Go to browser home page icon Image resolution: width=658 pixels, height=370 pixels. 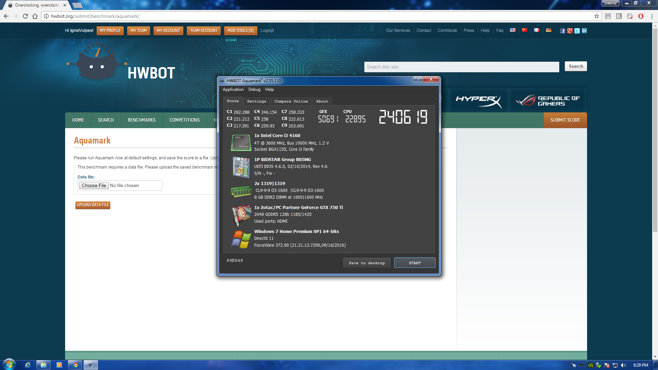click(35, 16)
